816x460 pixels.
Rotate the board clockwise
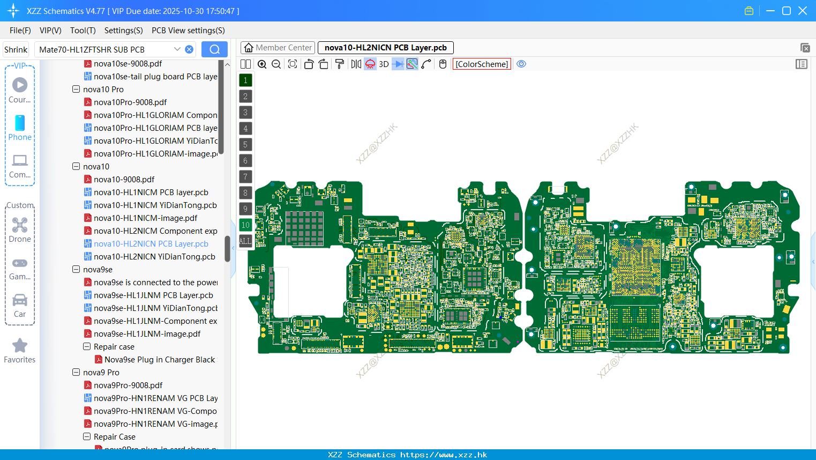click(x=323, y=64)
